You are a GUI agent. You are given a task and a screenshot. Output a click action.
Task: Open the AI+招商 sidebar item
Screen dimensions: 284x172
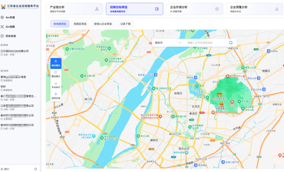pyautogui.click(x=8, y=27)
